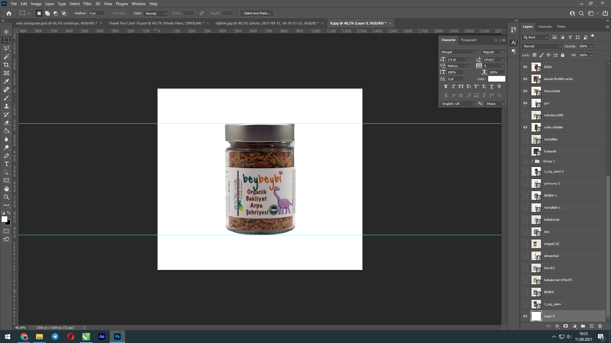Screen dimensions: 611x343
Task: Open the English: UK language dropdown
Action: [x=458, y=104]
